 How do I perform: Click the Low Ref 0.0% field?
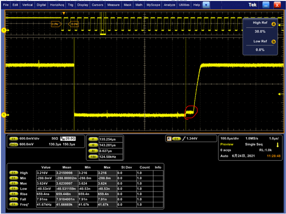pyautogui.click(x=260, y=50)
